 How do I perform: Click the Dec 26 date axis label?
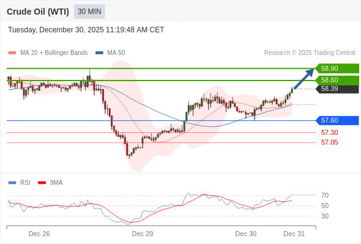(x=39, y=234)
